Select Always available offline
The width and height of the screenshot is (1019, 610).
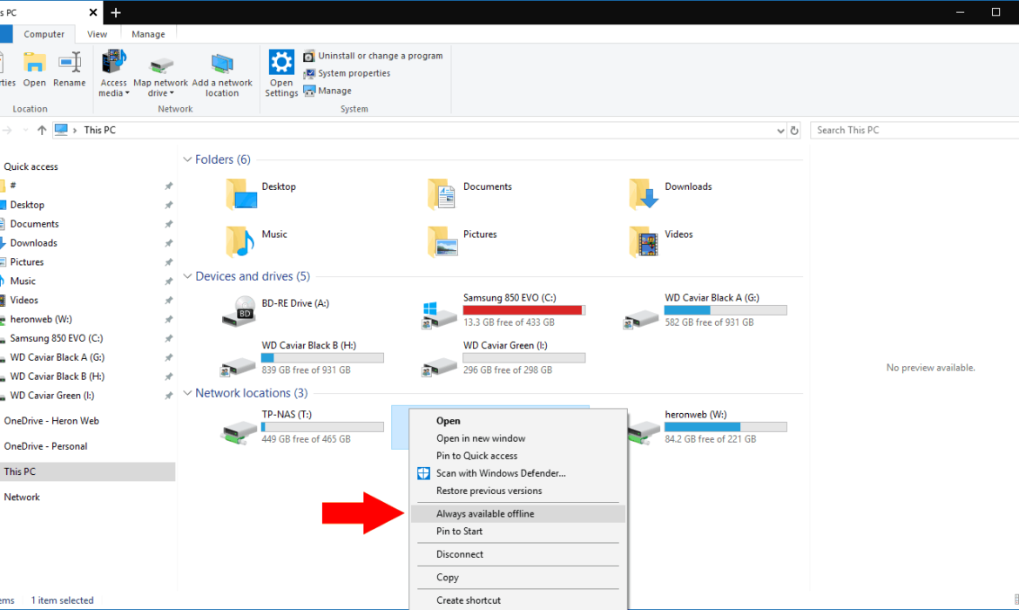click(518, 514)
